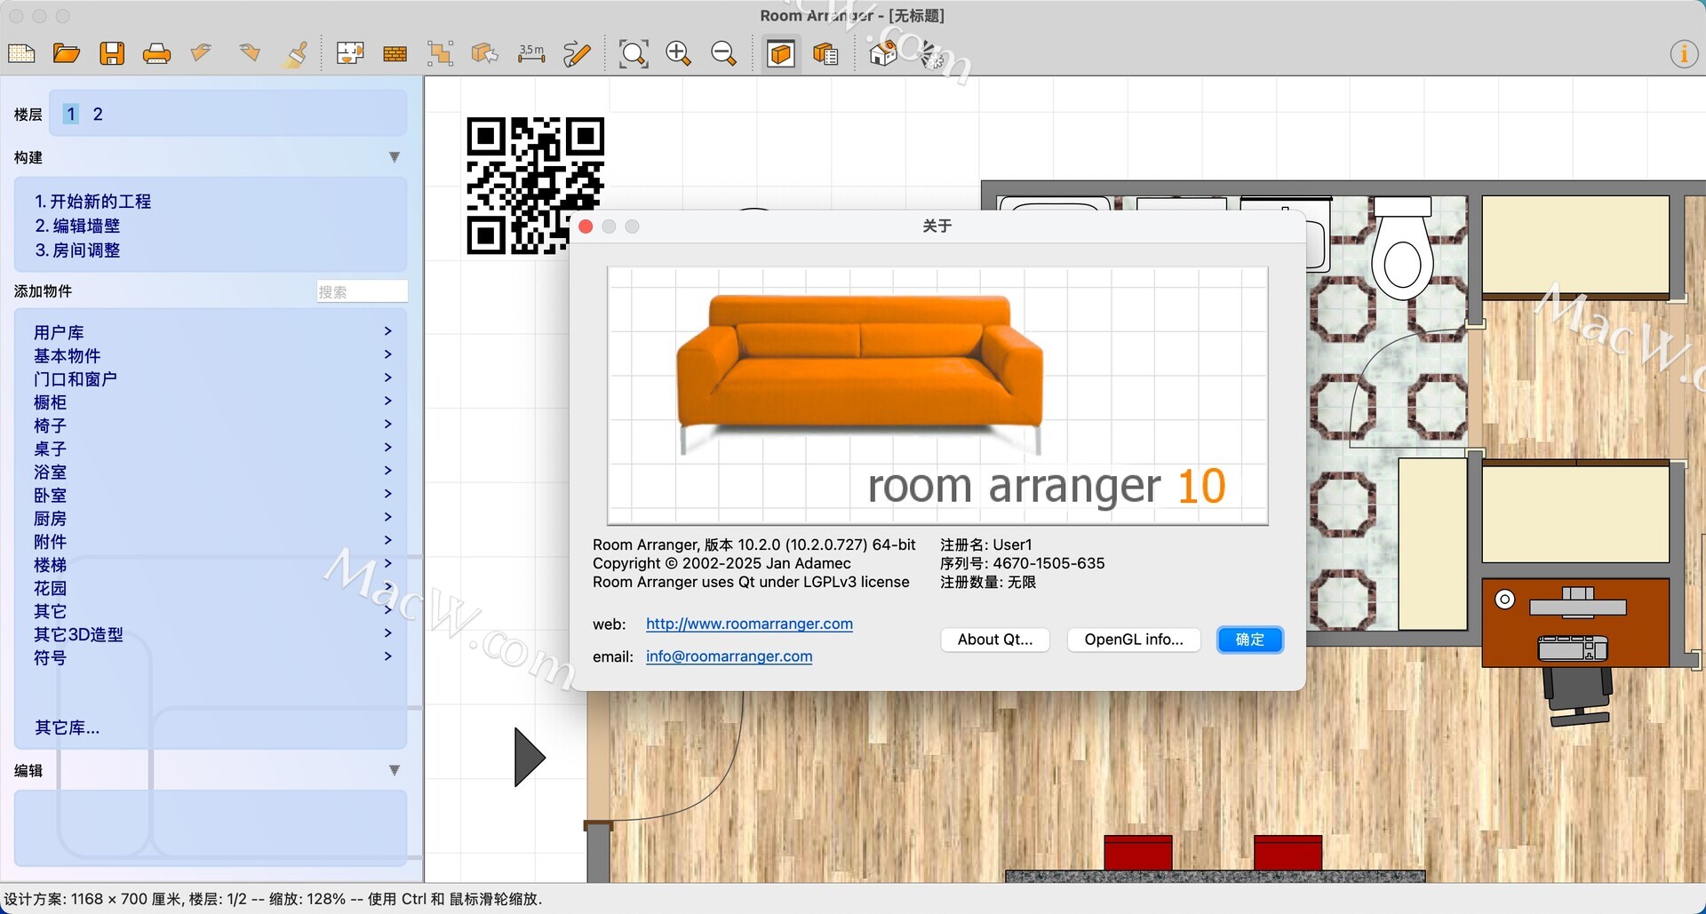
Task: Click 2. 编辑墙壁 step
Action: pos(77,226)
